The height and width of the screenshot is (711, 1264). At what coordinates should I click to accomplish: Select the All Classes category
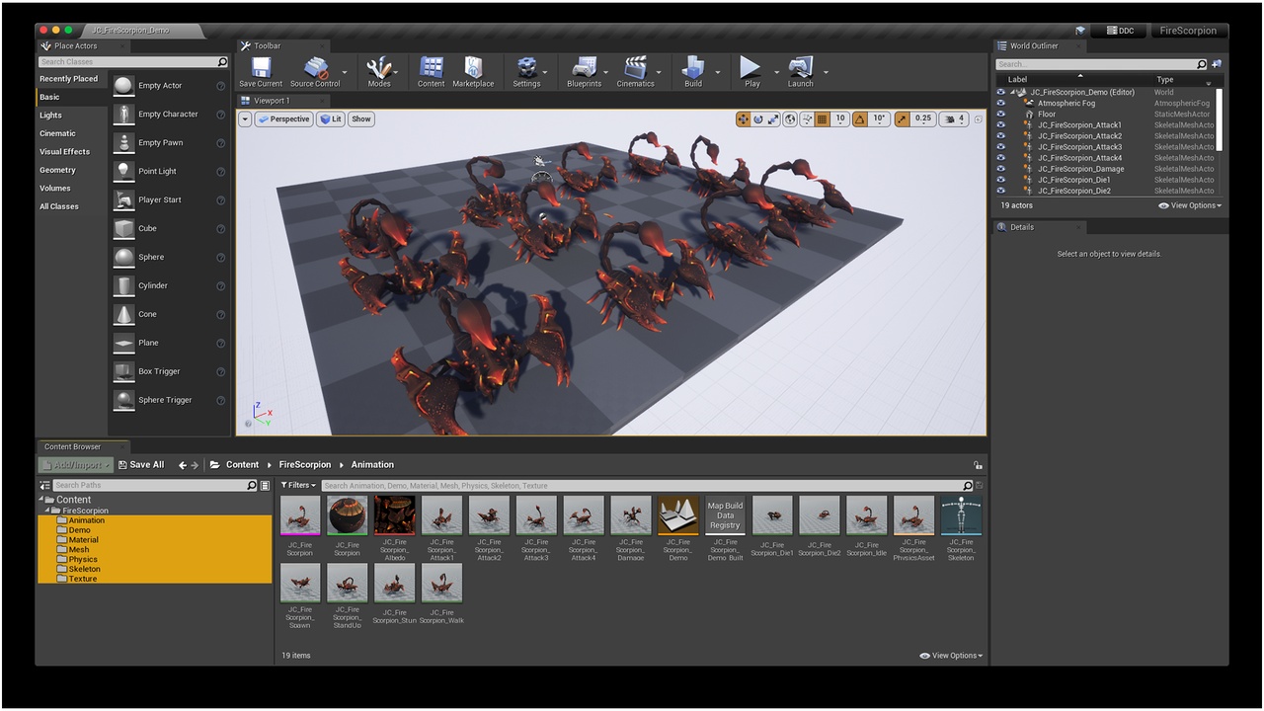[58, 207]
